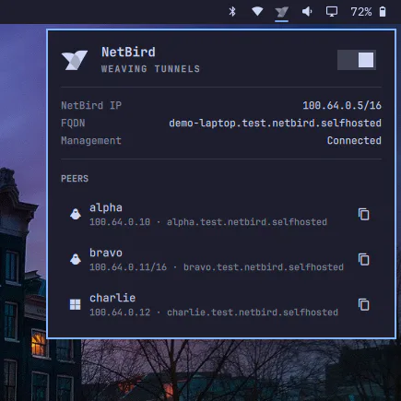Click the NetBird bird logo in panel
Screen dimensions: 401x401
[x=75, y=60]
